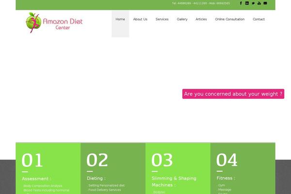
Task: Select the 04 number heading
Action: (227, 160)
